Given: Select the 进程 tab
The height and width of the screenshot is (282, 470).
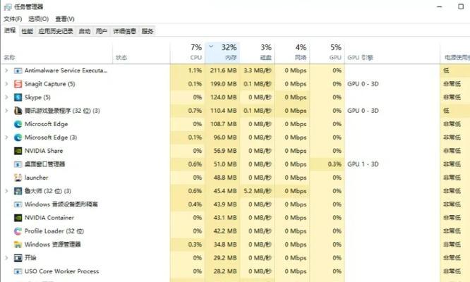Looking at the screenshot, I should 10,30.
